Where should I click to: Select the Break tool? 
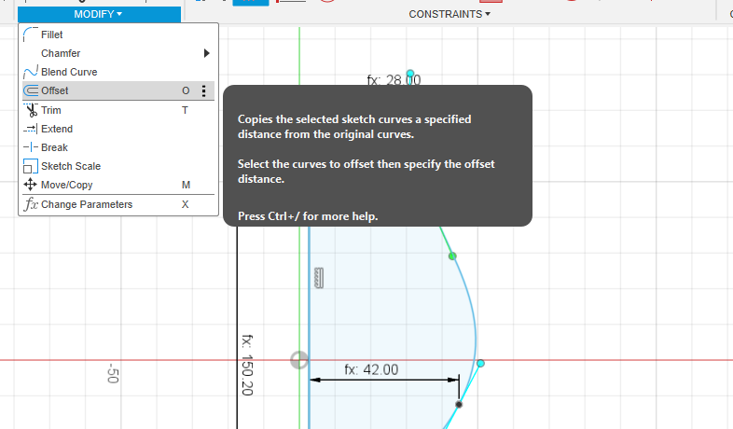(54, 147)
